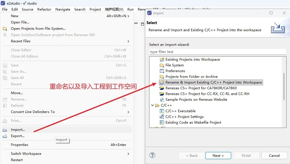Cancel the Import dialog

click(274, 155)
